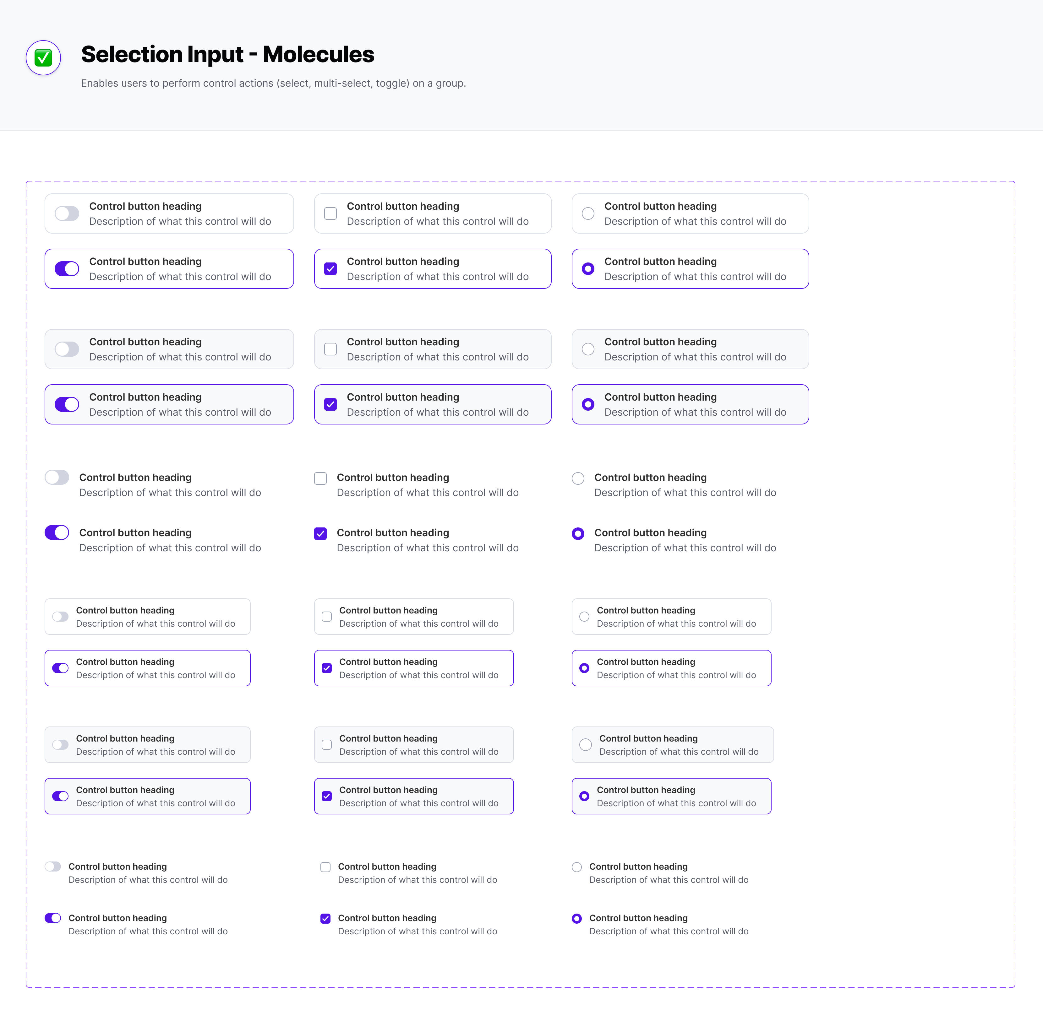Enable the large off toggle in gray card
The height and width of the screenshot is (1015, 1043).
[x=67, y=349]
